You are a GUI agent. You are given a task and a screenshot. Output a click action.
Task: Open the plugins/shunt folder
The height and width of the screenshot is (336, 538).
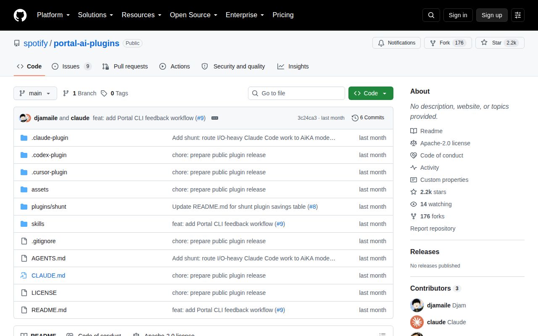pyautogui.click(x=49, y=207)
